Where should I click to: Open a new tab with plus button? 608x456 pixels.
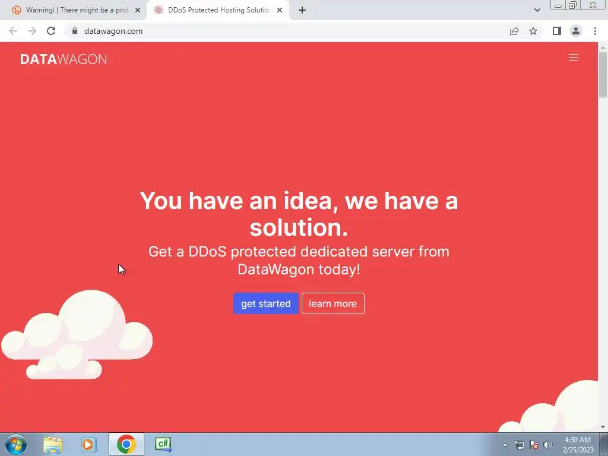point(302,11)
